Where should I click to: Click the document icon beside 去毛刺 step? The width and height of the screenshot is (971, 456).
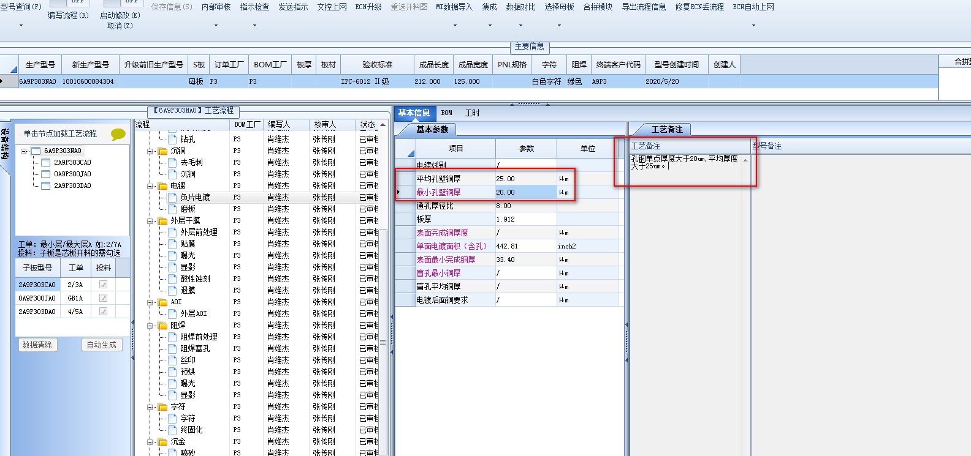172,163
